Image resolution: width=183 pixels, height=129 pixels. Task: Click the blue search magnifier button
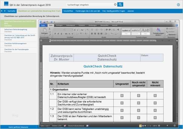coord(120,5)
